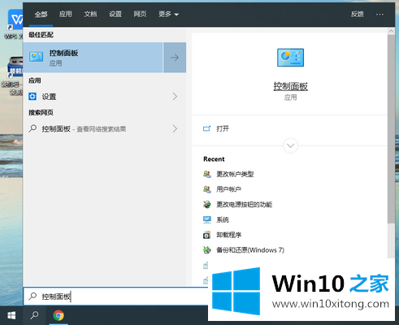The width and height of the screenshot is (399, 325).
Task: Open recent item 备份和还原(Windows 7)
Action: 250,249
